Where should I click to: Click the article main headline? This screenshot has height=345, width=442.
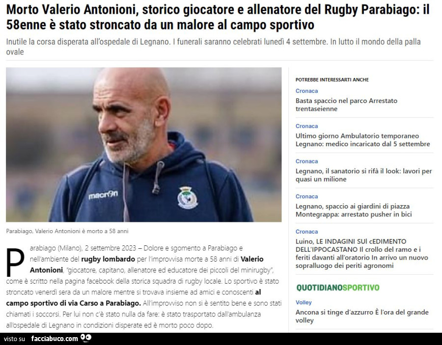(x=218, y=17)
